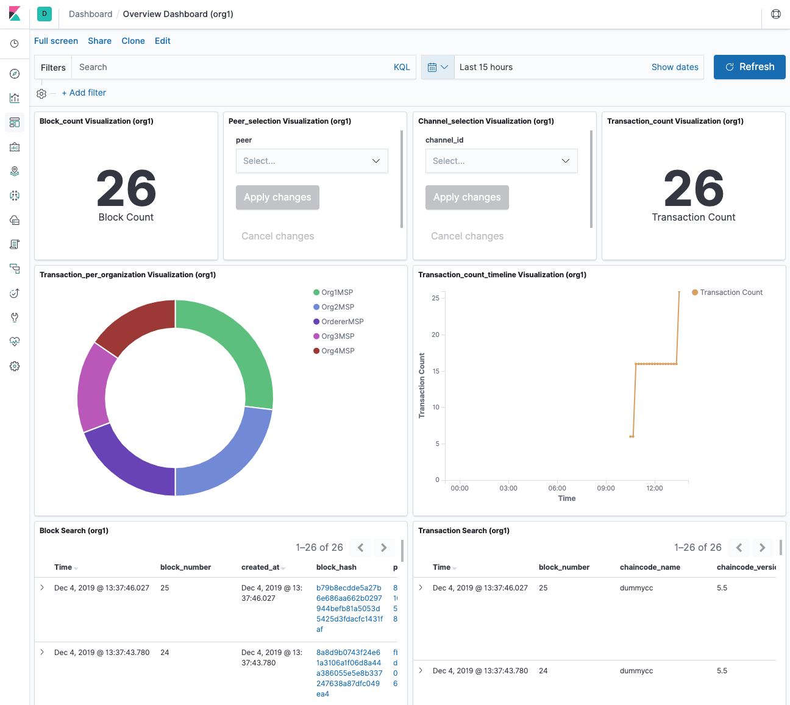
Task: Click Add filter link
Action: [84, 93]
